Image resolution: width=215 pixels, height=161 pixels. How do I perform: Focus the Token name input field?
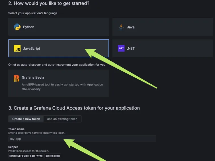[x=82, y=139]
